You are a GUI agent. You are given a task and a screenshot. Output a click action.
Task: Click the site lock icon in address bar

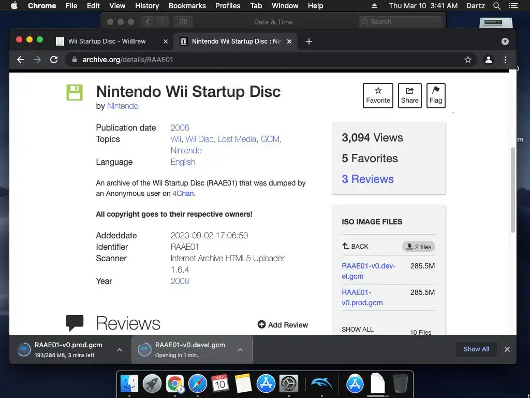tap(75, 60)
